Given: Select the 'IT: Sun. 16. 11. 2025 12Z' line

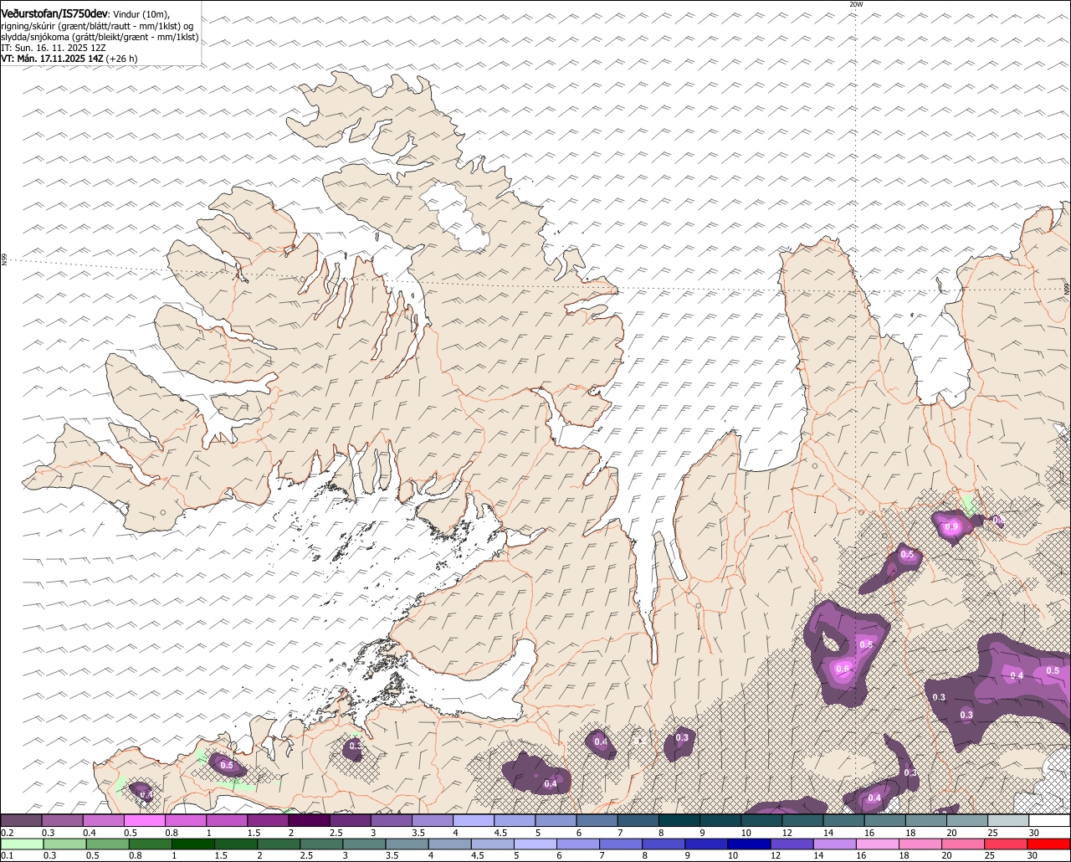Looking at the screenshot, I should click(53, 48).
